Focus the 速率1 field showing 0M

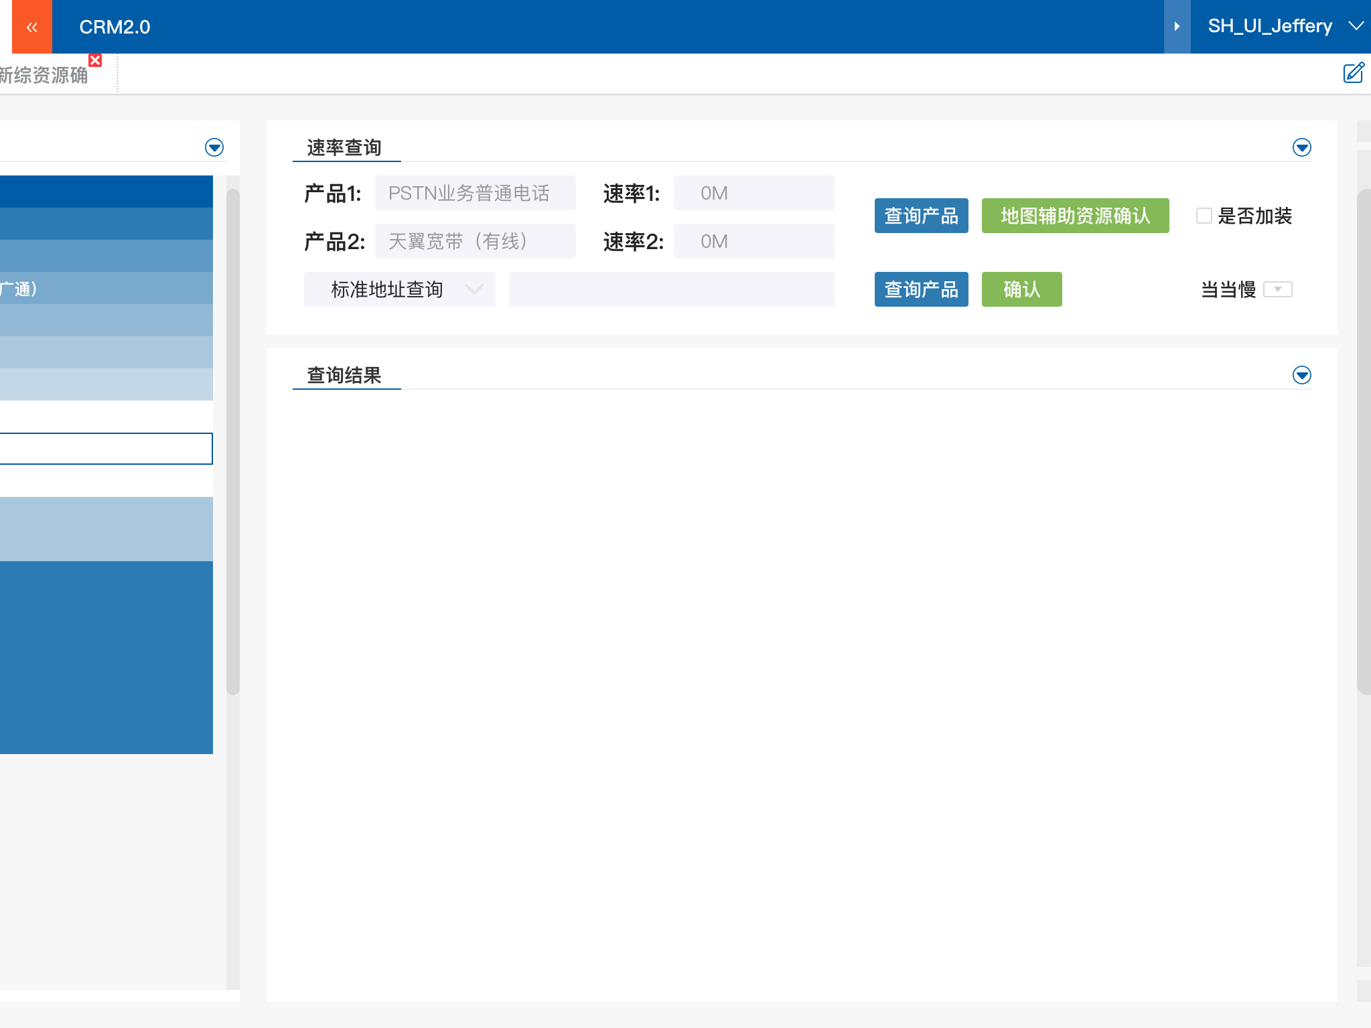[753, 193]
